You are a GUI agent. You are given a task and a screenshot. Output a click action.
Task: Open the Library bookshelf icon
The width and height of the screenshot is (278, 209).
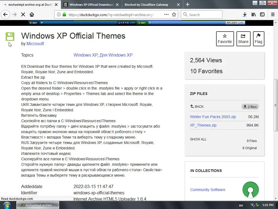(x=254, y=15)
